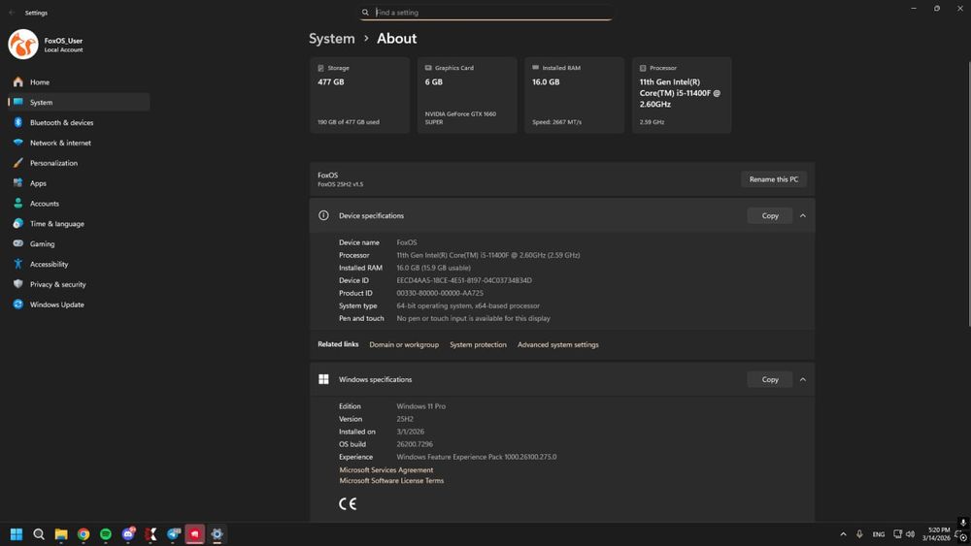Click the Rename this PC button
This screenshot has width=971, height=546.
(x=774, y=179)
